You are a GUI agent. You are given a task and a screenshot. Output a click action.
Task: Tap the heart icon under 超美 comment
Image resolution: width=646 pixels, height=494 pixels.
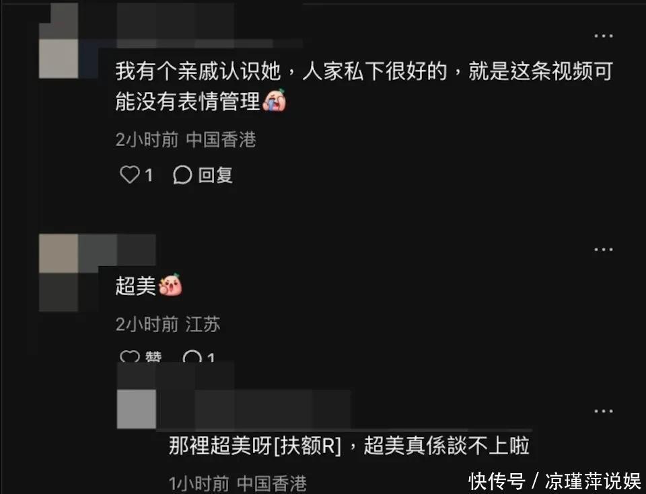click(x=129, y=356)
